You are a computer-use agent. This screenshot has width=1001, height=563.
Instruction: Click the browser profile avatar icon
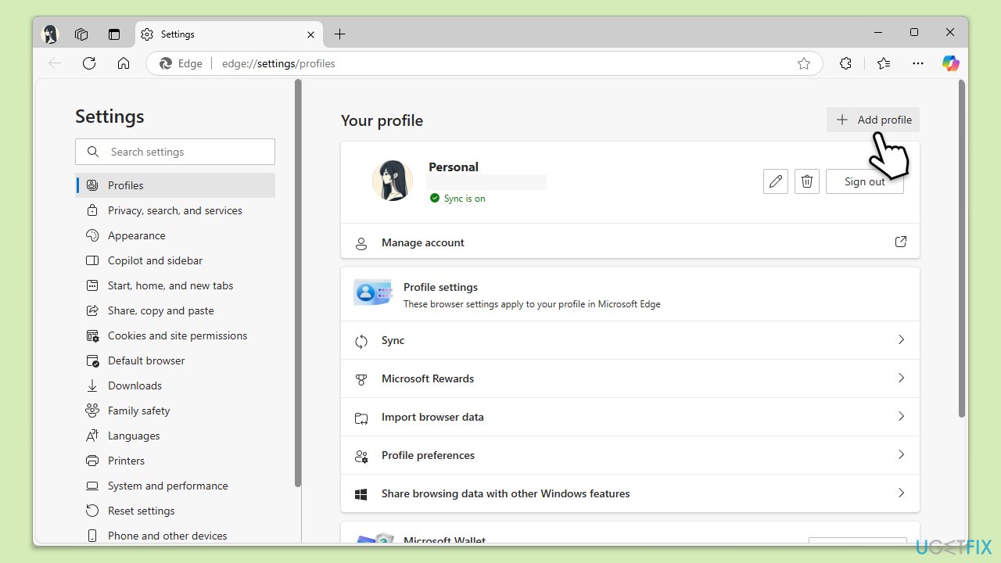tap(50, 34)
